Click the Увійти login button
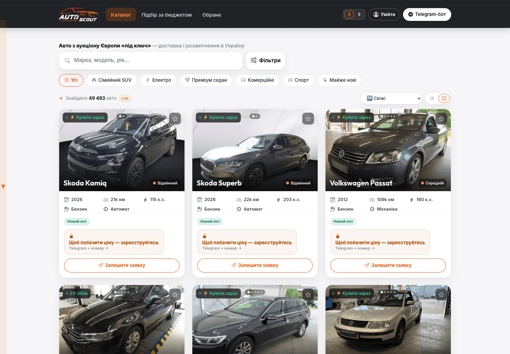Image resolution: width=510 pixels, height=354 pixels. click(x=384, y=15)
